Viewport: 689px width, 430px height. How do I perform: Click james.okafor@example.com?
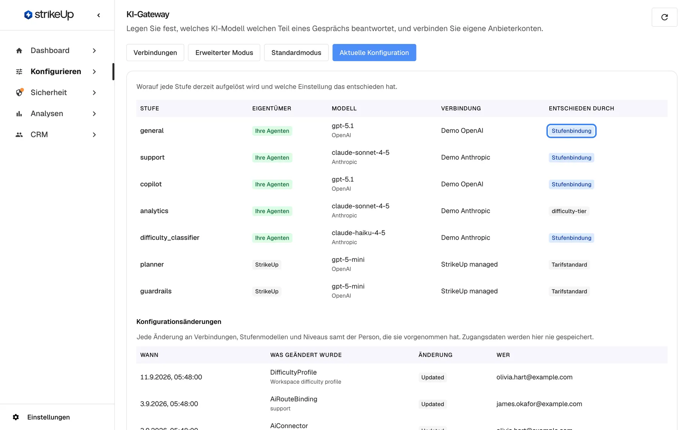tap(539, 404)
